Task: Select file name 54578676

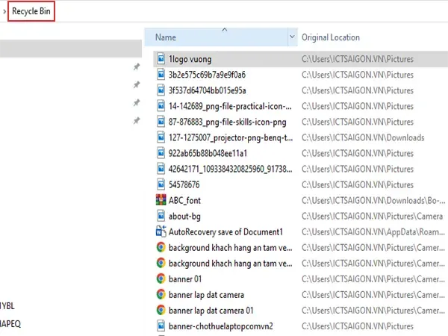Action: (x=184, y=185)
